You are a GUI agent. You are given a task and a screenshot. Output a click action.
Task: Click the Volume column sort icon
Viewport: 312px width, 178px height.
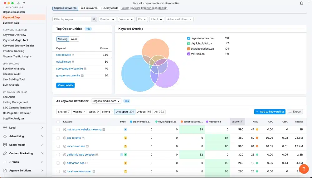click(x=241, y=122)
